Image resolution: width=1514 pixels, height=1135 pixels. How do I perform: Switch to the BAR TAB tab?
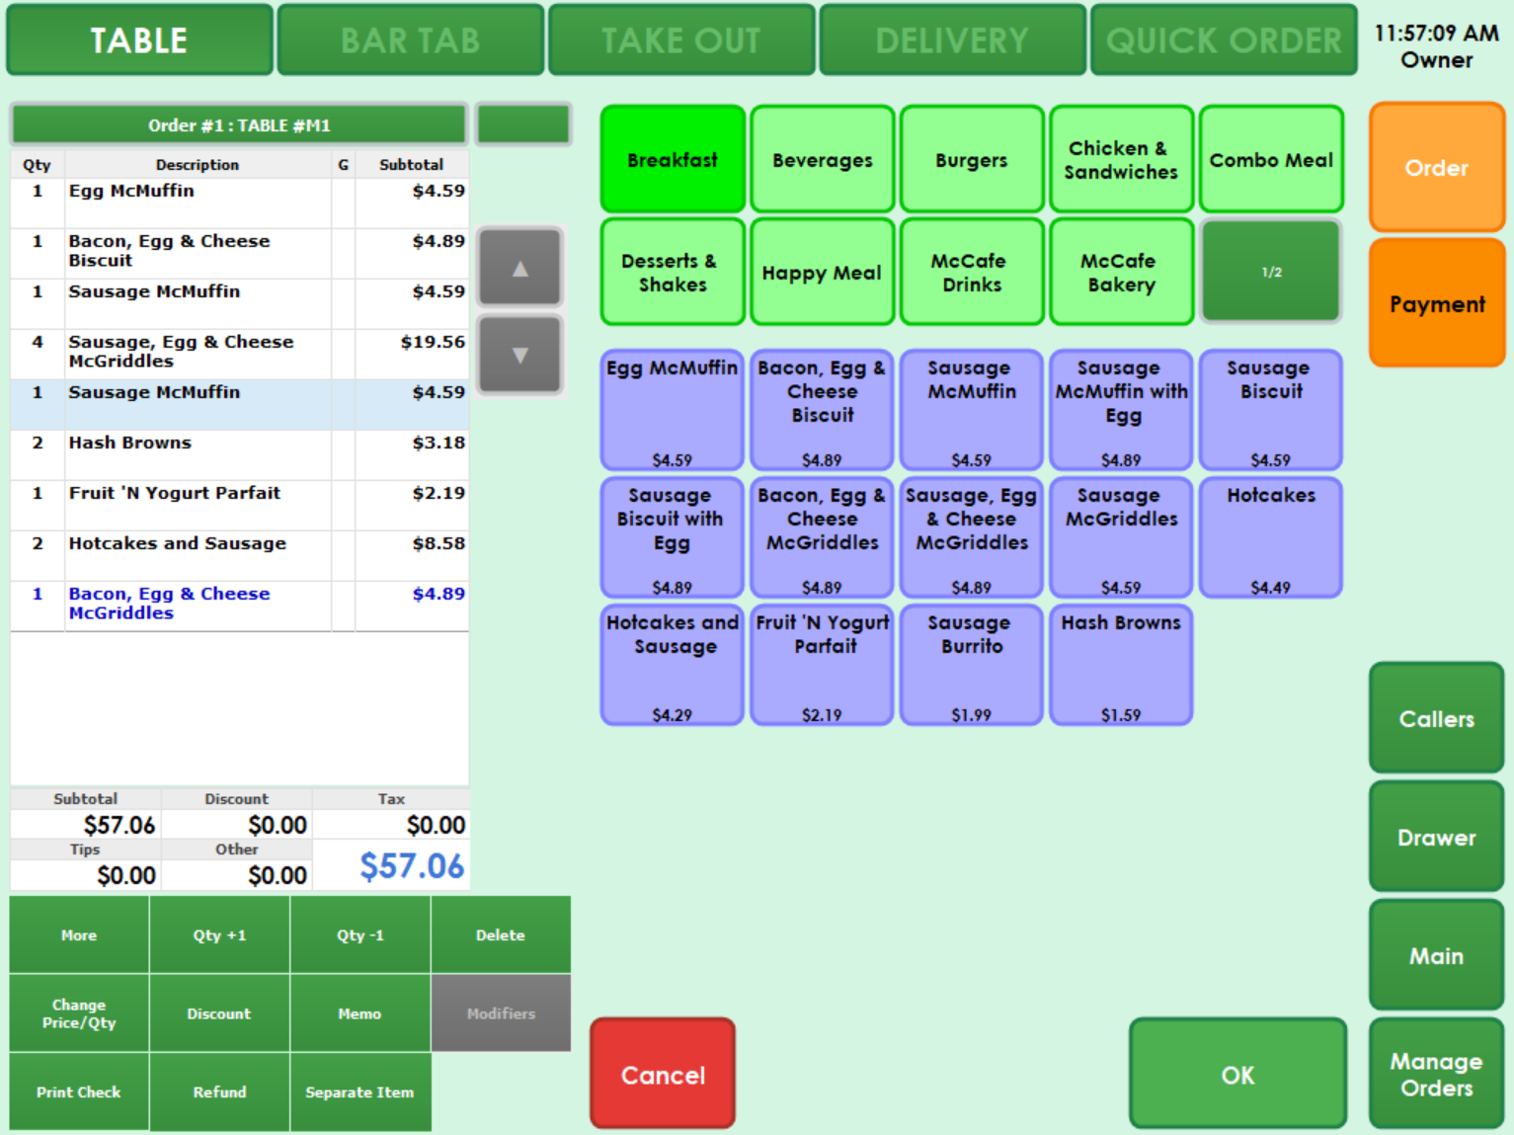411,41
